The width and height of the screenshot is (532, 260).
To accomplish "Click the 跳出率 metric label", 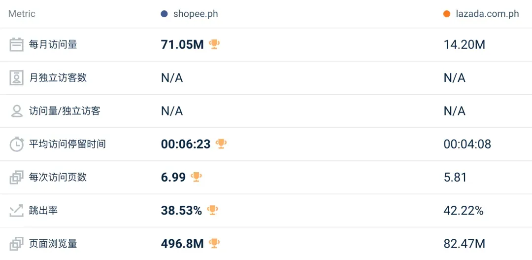I will pyautogui.click(x=43, y=211).
